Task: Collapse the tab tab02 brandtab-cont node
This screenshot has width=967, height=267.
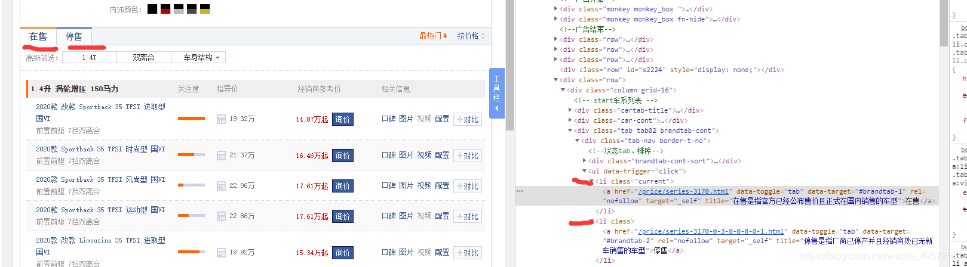Action: (570, 131)
